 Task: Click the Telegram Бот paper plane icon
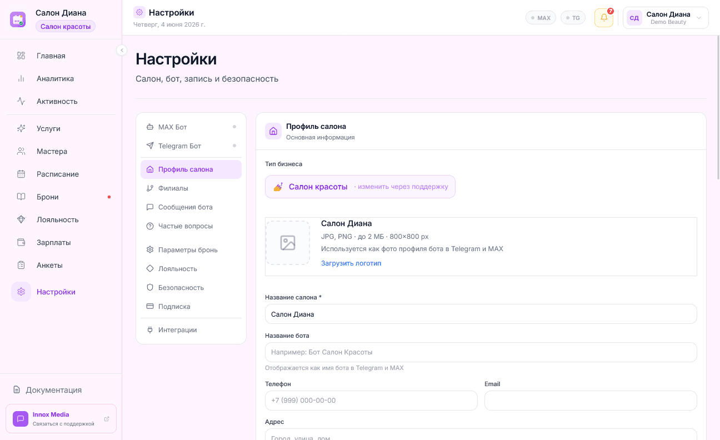point(150,146)
